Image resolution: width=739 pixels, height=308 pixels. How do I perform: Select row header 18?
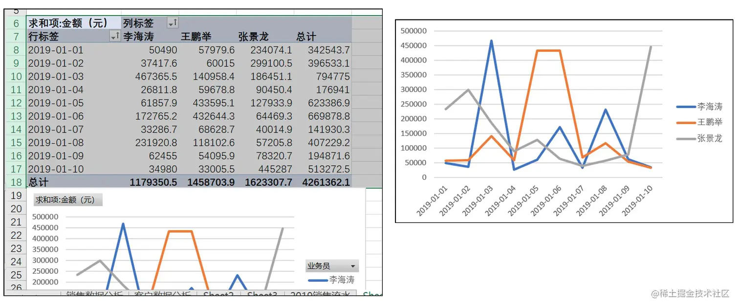[16, 182]
